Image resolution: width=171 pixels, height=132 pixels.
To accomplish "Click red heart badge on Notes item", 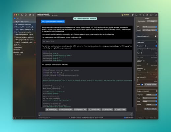I will (x=35, y=55).
